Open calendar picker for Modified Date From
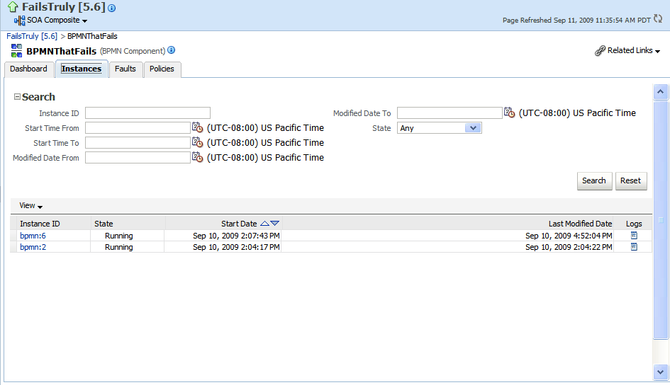 coord(197,157)
